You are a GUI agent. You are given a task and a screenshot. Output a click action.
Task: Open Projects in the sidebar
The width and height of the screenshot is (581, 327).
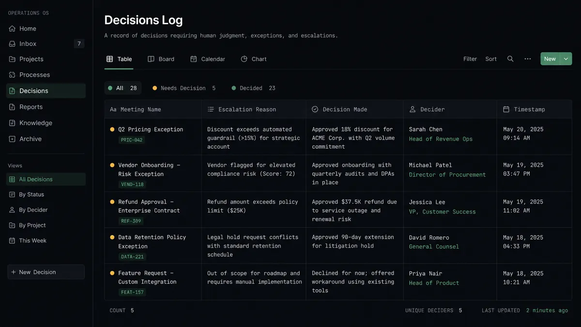[46, 59]
